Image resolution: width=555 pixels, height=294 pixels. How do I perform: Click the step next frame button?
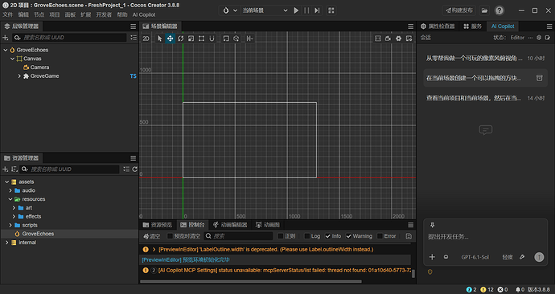[x=317, y=10]
